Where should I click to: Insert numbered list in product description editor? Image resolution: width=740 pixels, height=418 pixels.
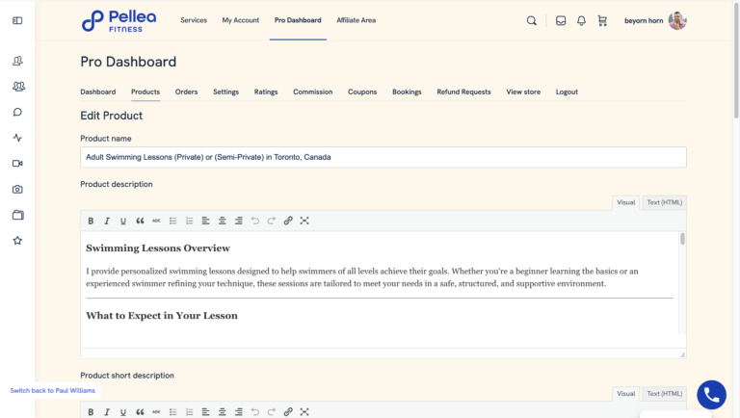[x=189, y=221]
